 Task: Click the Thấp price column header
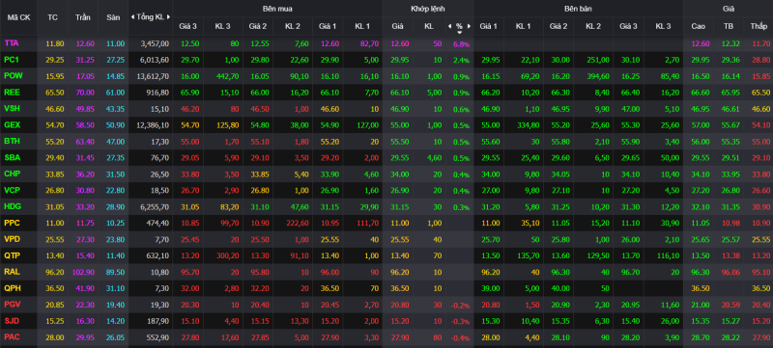(x=759, y=26)
